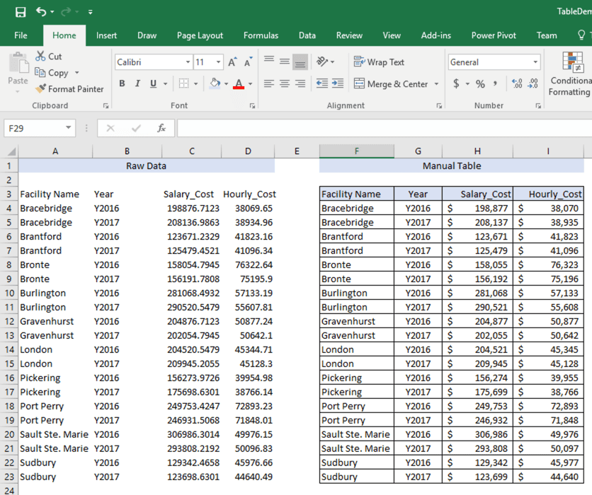Click the Undo icon

tap(40, 11)
